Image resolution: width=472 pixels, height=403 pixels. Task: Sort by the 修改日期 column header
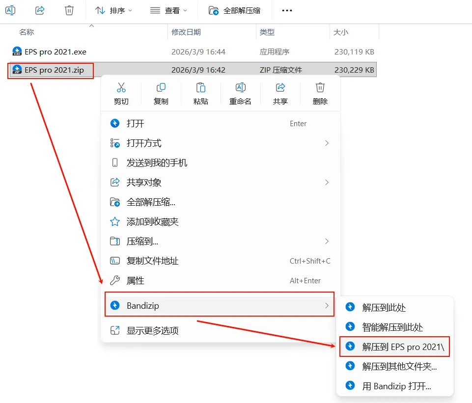coord(186,32)
